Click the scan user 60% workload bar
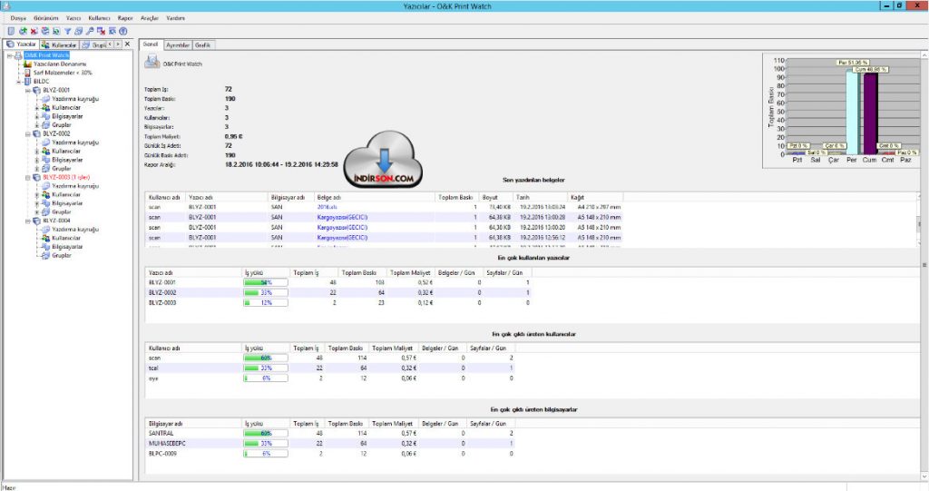Viewport: 929px width, 491px height. [266, 358]
